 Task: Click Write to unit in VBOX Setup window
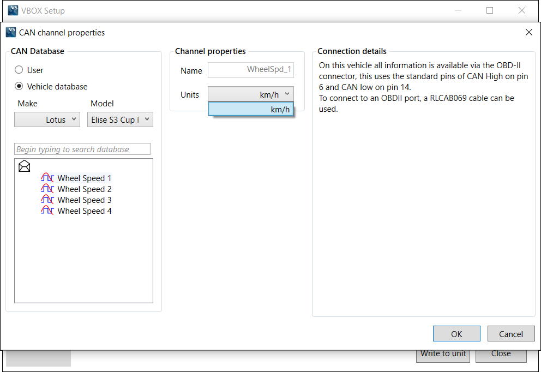[x=443, y=356]
